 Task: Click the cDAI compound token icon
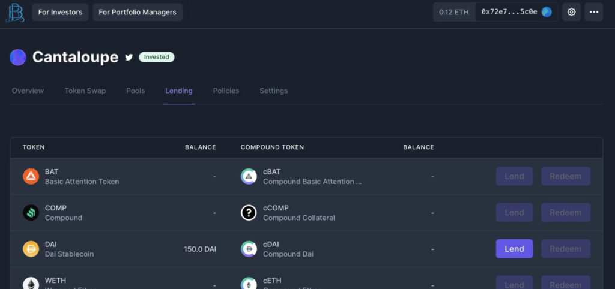pos(249,249)
